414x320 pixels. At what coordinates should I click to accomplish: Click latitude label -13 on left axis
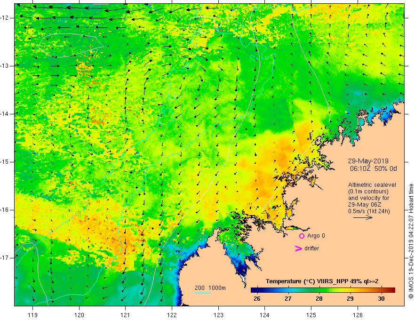coord(5,66)
